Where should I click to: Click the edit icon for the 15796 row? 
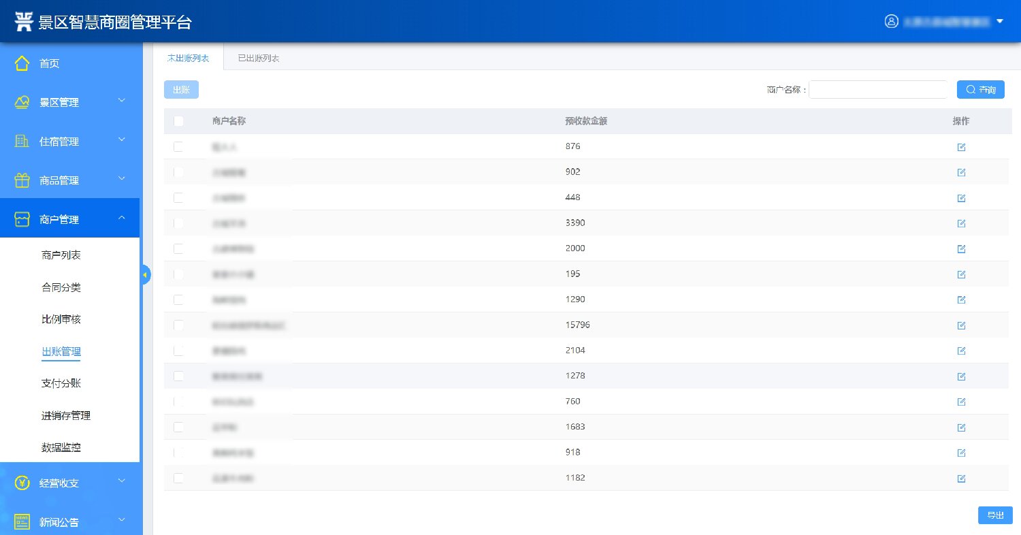(961, 325)
